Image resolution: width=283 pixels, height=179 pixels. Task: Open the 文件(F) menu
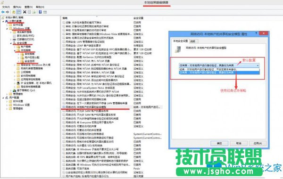coord(6,7)
